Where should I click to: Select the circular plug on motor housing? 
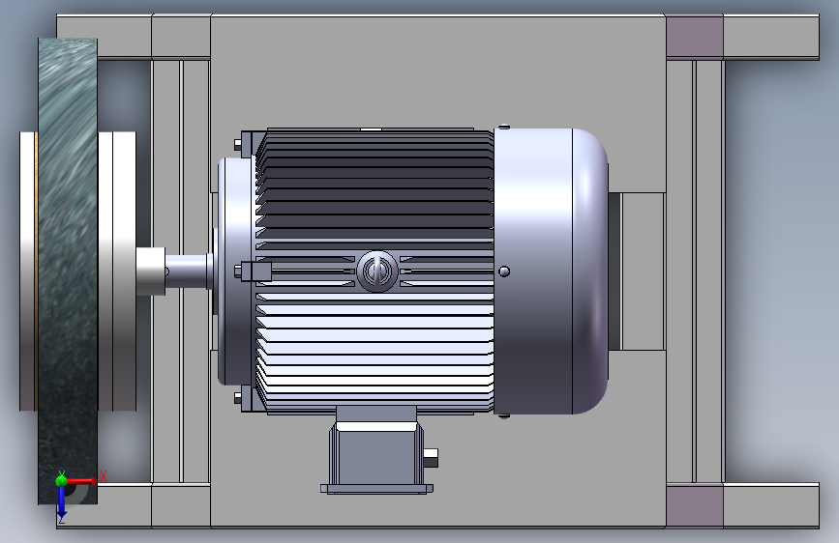pos(377,271)
